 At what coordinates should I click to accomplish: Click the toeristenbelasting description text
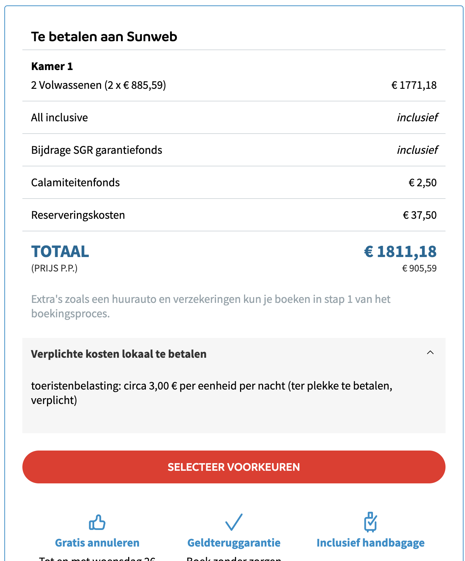point(212,393)
